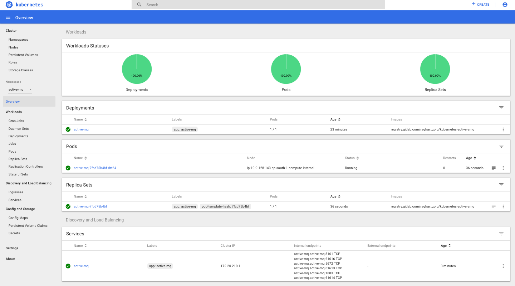Click the Replica Sets status pie chart
Viewport: 515px width, 286px height.
tap(435, 69)
